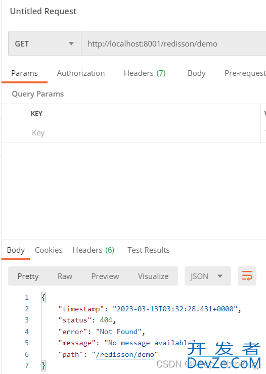Open the Pre-request script tab
266x374 pixels.
coord(245,73)
